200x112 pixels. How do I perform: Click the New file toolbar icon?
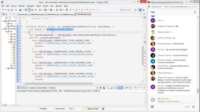pos(3,10)
